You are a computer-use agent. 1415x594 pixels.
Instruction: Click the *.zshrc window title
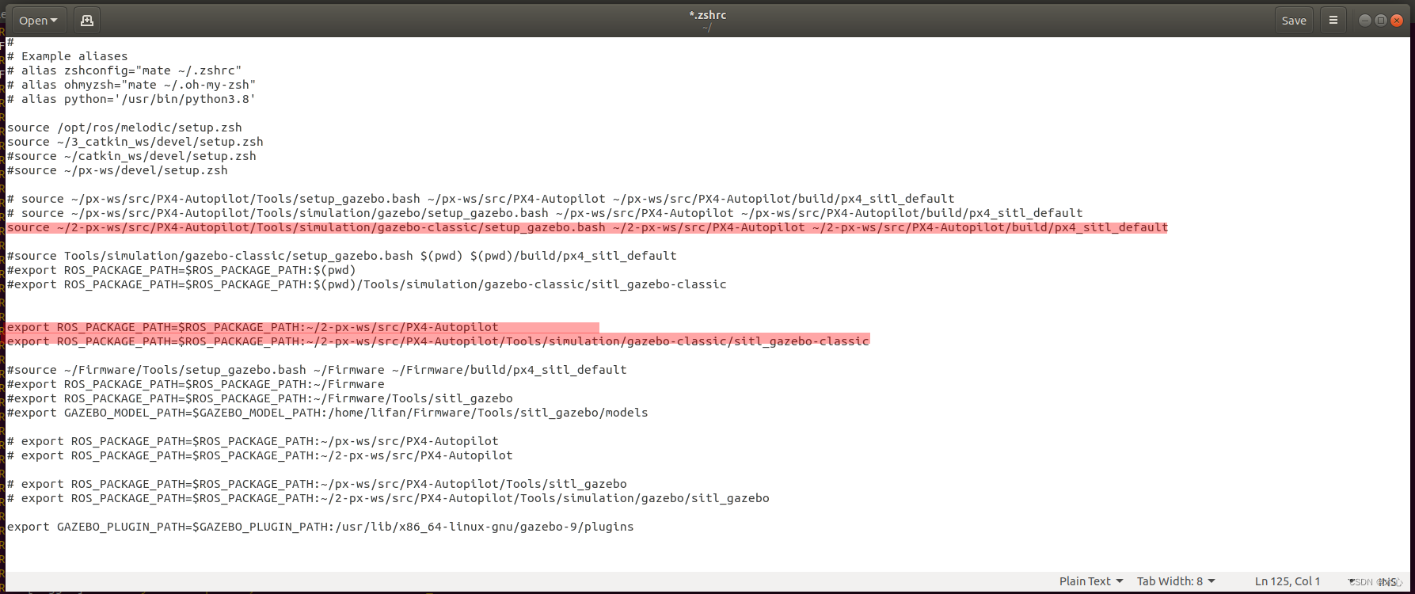coord(707,15)
